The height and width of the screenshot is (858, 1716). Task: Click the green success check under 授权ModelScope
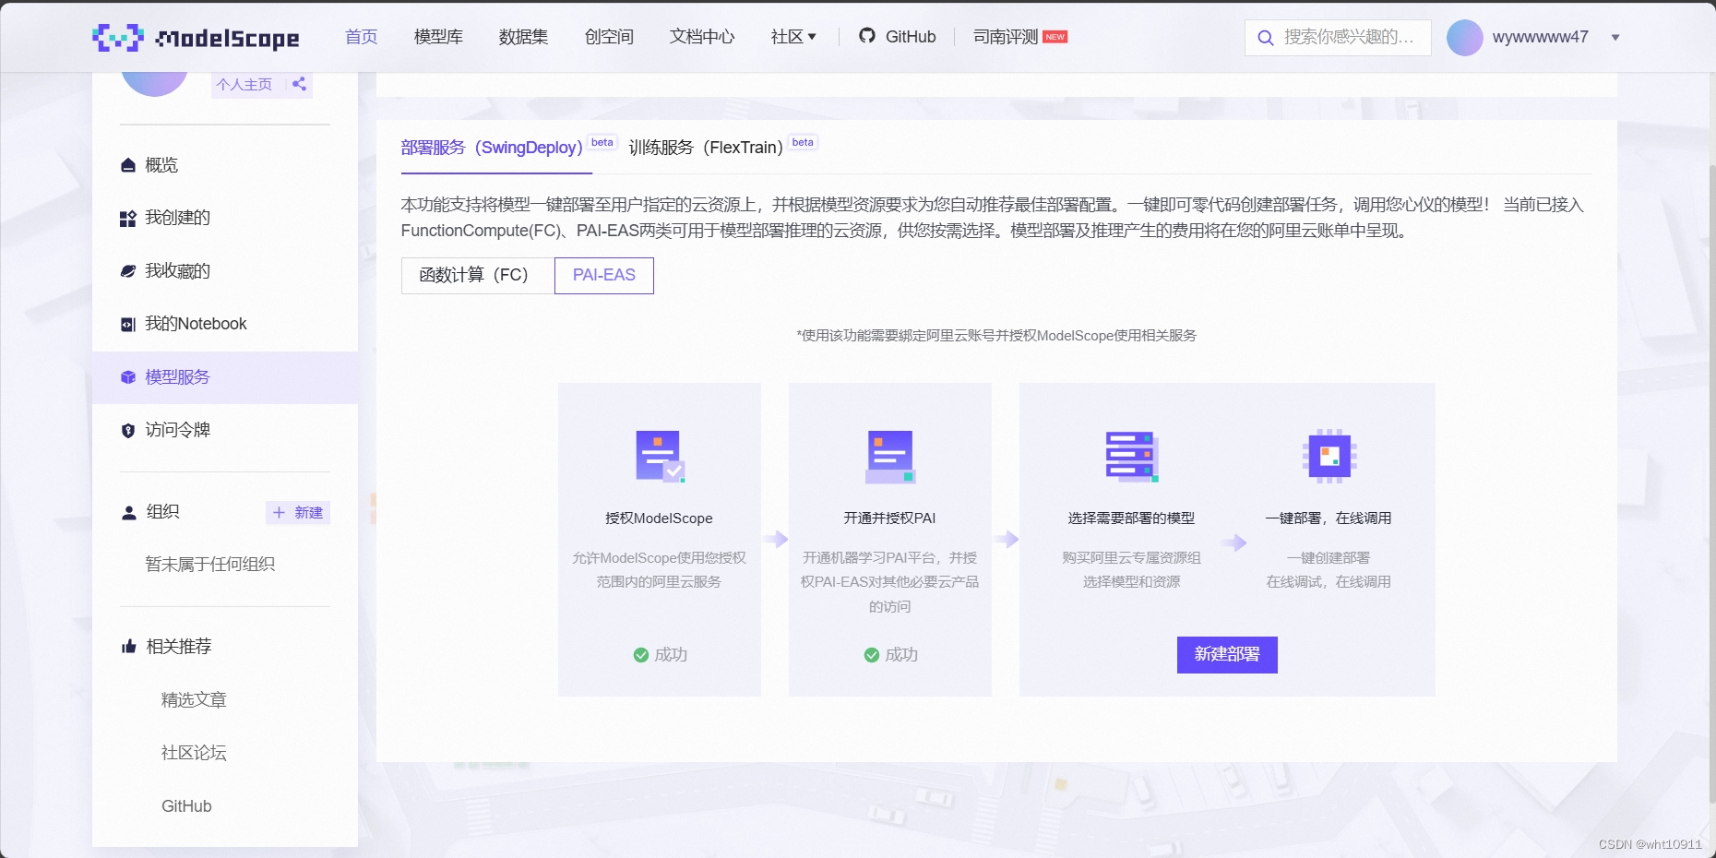641,655
